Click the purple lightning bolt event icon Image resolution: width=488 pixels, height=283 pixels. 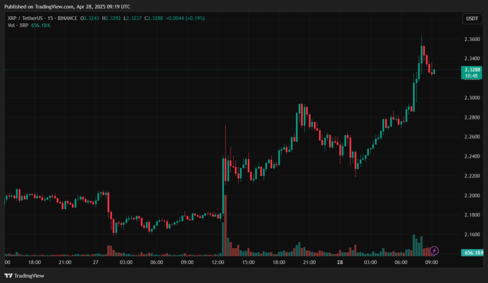click(434, 250)
